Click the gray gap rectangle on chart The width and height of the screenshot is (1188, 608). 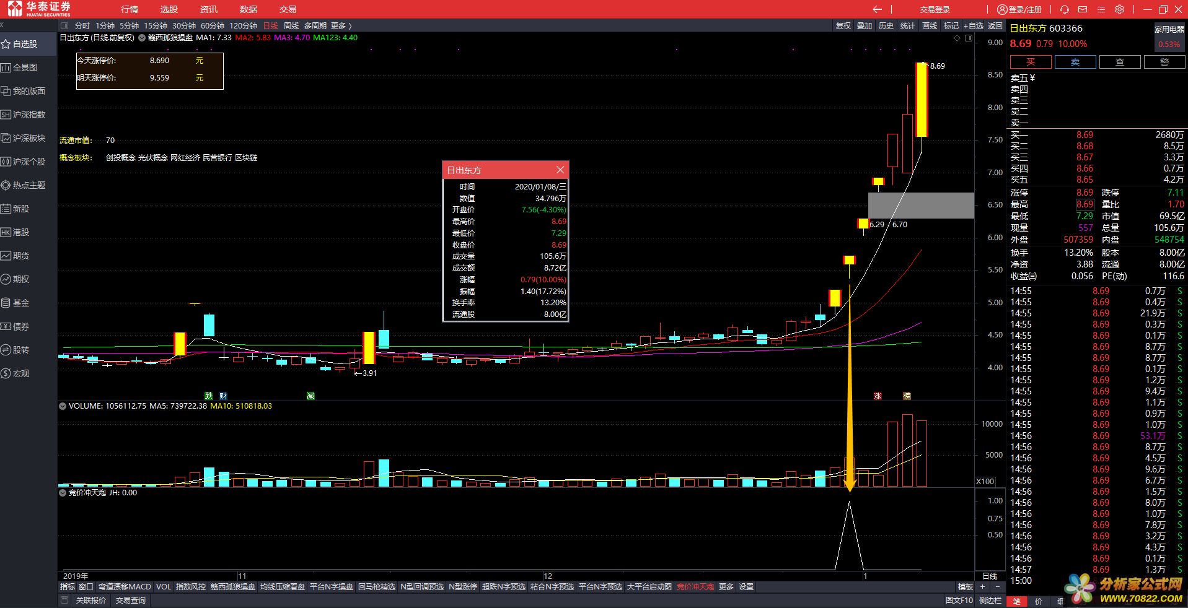(921, 205)
